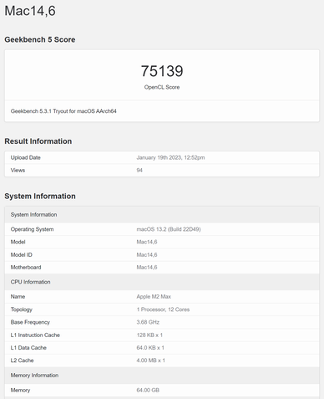Click the Model ID label
324x399 pixels.
(x=22, y=255)
